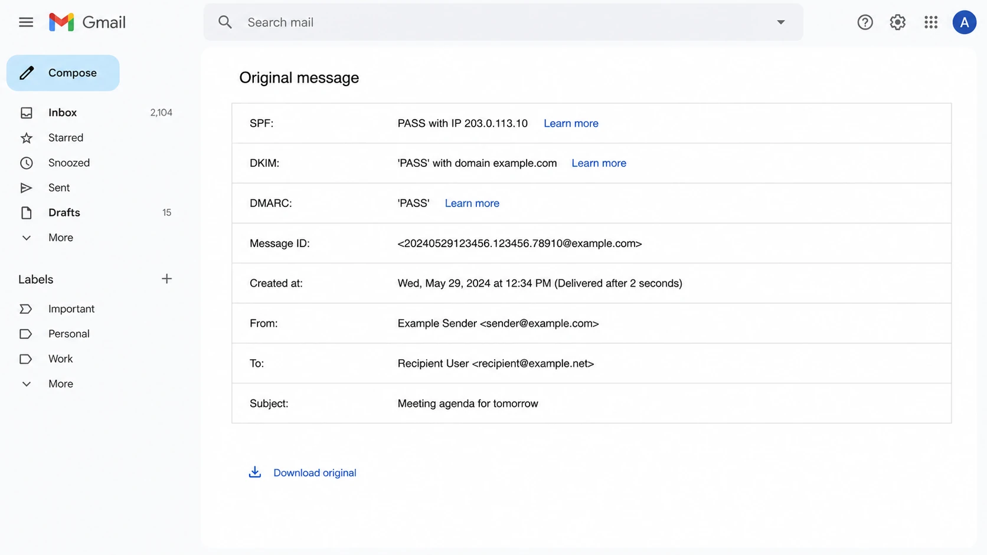Click the Labels section heading
This screenshot has height=555, width=987.
click(35, 280)
